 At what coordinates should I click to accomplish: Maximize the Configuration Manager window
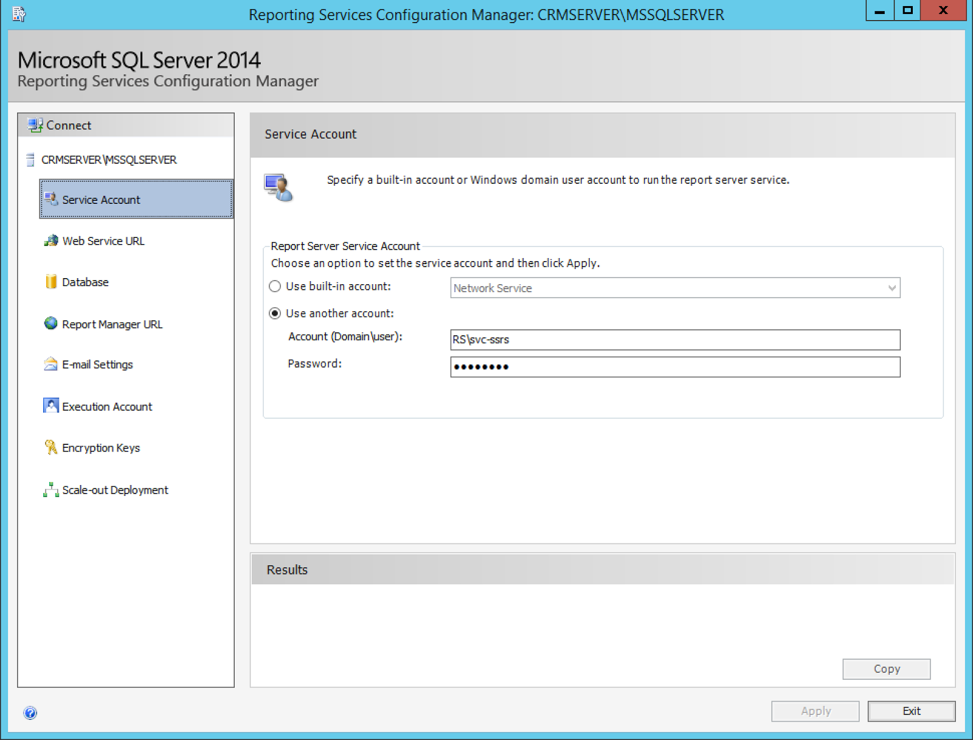(x=907, y=10)
